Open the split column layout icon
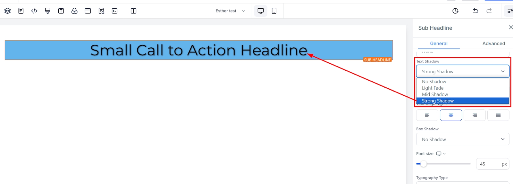This screenshot has height=184, width=513. click(x=134, y=11)
